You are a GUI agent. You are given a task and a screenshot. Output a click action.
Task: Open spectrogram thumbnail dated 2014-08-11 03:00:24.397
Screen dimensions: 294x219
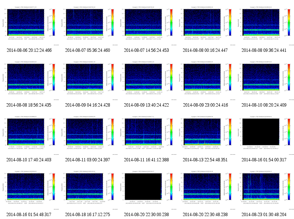point(88,133)
